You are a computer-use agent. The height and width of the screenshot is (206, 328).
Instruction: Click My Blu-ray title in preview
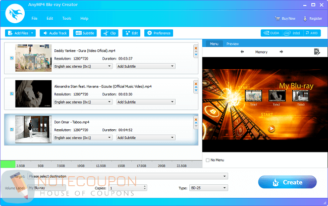point(296,86)
